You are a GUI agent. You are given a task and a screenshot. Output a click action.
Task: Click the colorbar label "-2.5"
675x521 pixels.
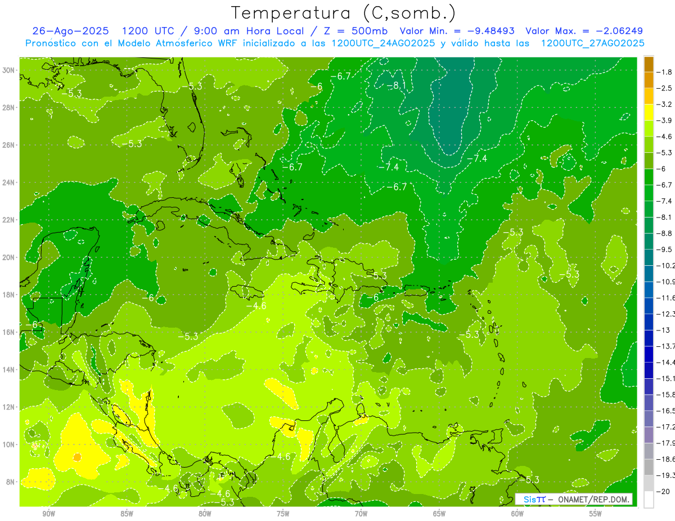664,88
